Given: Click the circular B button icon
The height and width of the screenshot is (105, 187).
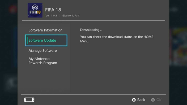Looking at the screenshot, I should pos(134,100).
